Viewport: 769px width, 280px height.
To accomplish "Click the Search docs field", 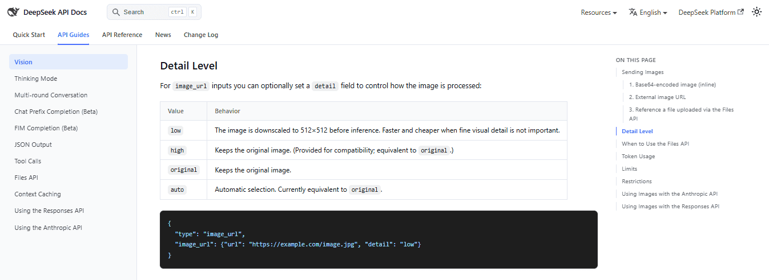I will [154, 12].
